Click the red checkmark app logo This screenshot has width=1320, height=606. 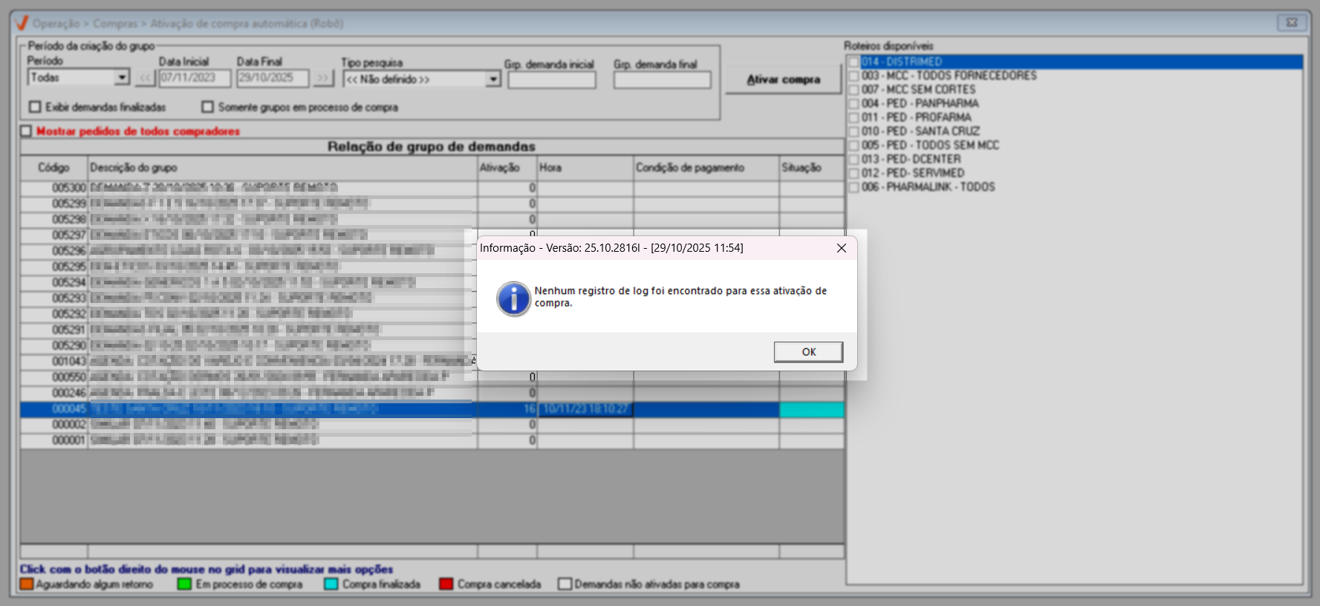coord(22,23)
